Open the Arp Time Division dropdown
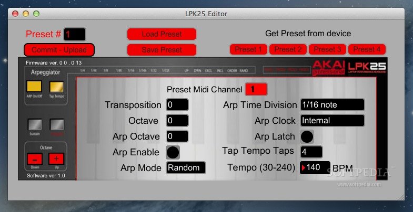 coord(333,105)
